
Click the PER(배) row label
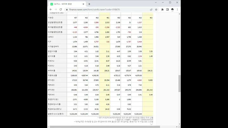51,85
